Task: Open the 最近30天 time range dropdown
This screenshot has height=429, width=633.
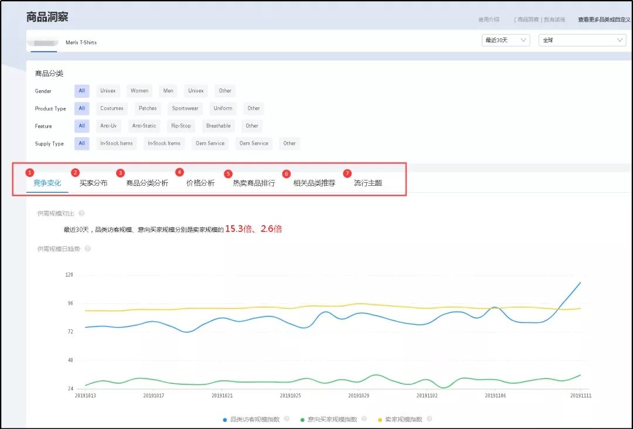Action: click(x=505, y=40)
